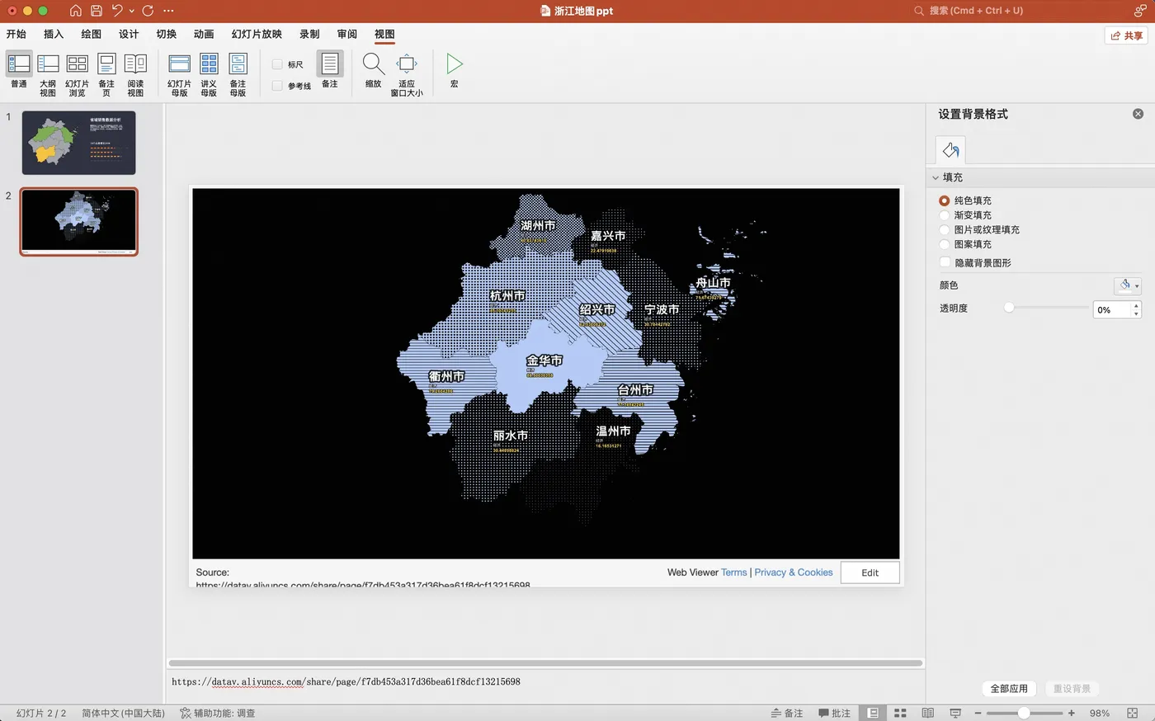Open the 幻灯片母版 slide master
This screenshot has width=1155, height=721.
coord(179,75)
